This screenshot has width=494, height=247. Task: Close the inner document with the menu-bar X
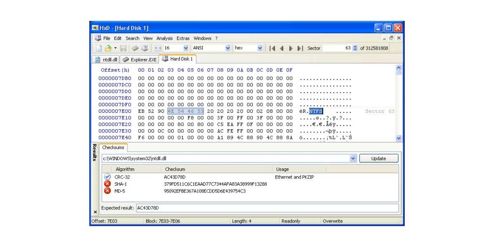[x=398, y=38]
